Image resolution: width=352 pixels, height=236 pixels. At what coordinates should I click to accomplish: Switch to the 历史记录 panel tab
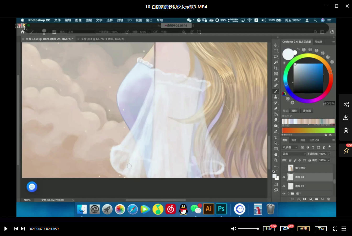(314, 140)
